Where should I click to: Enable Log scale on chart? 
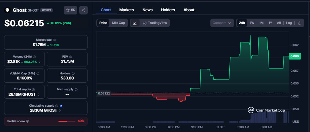click(x=289, y=23)
